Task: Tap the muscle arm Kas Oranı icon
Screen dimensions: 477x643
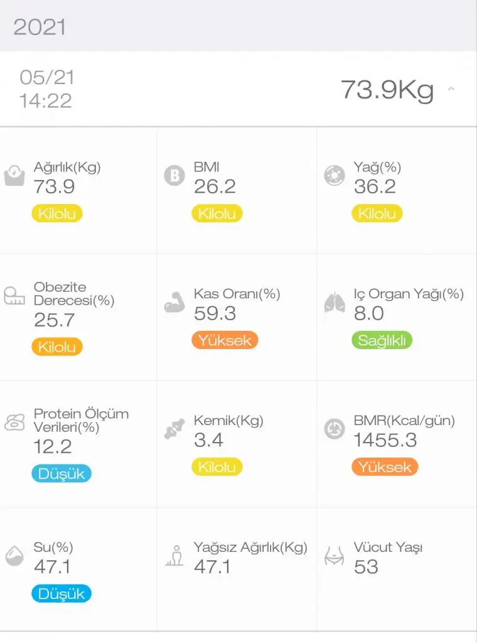Action: click(174, 303)
